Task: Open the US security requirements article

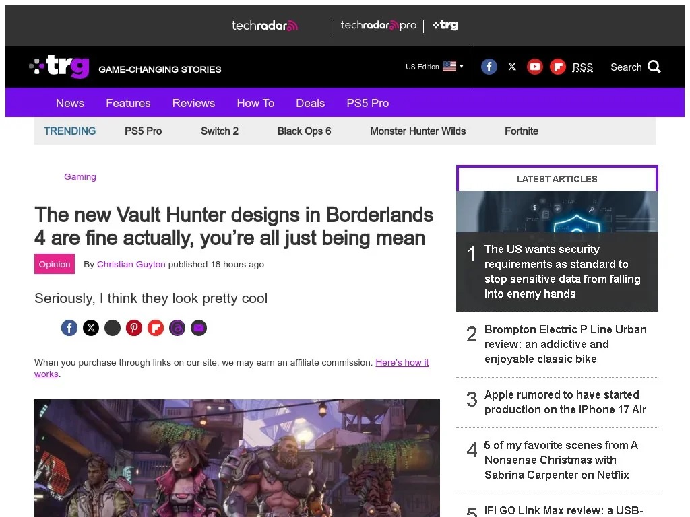Action: pyautogui.click(x=563, y=271)
